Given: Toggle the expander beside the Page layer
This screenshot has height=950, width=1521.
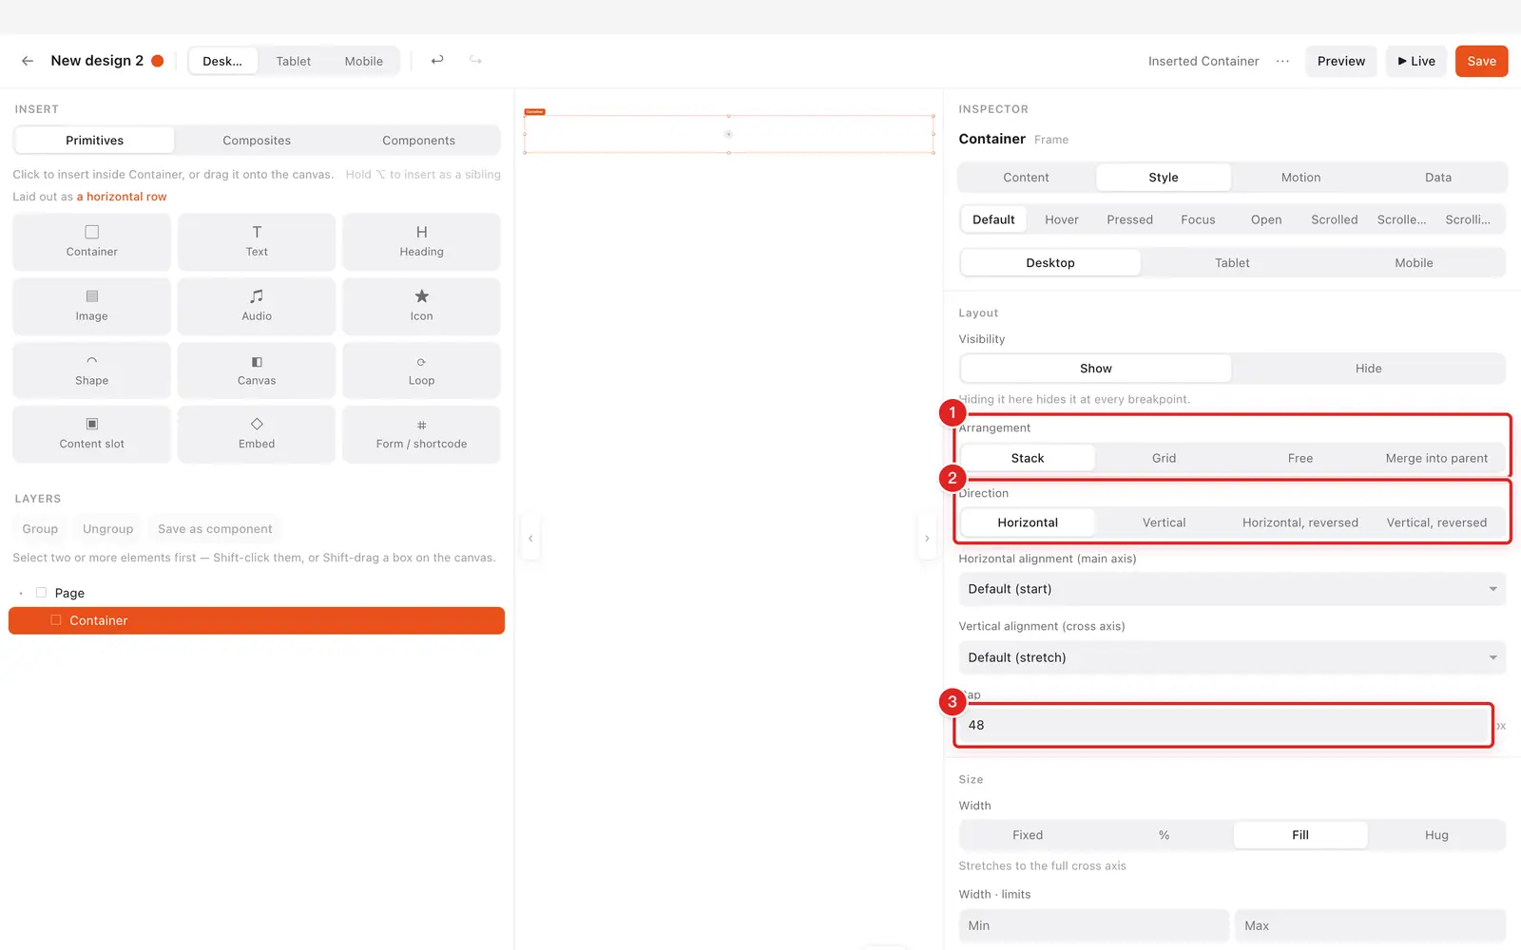Looking at the screenshot, I should pos(21,593).
